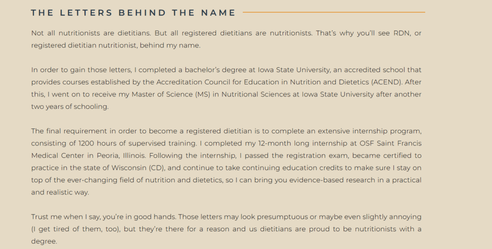Screen dimensions: 492x249
Task: Click the acronym '(ACEND)' in the text
Action: click(387, 82)
